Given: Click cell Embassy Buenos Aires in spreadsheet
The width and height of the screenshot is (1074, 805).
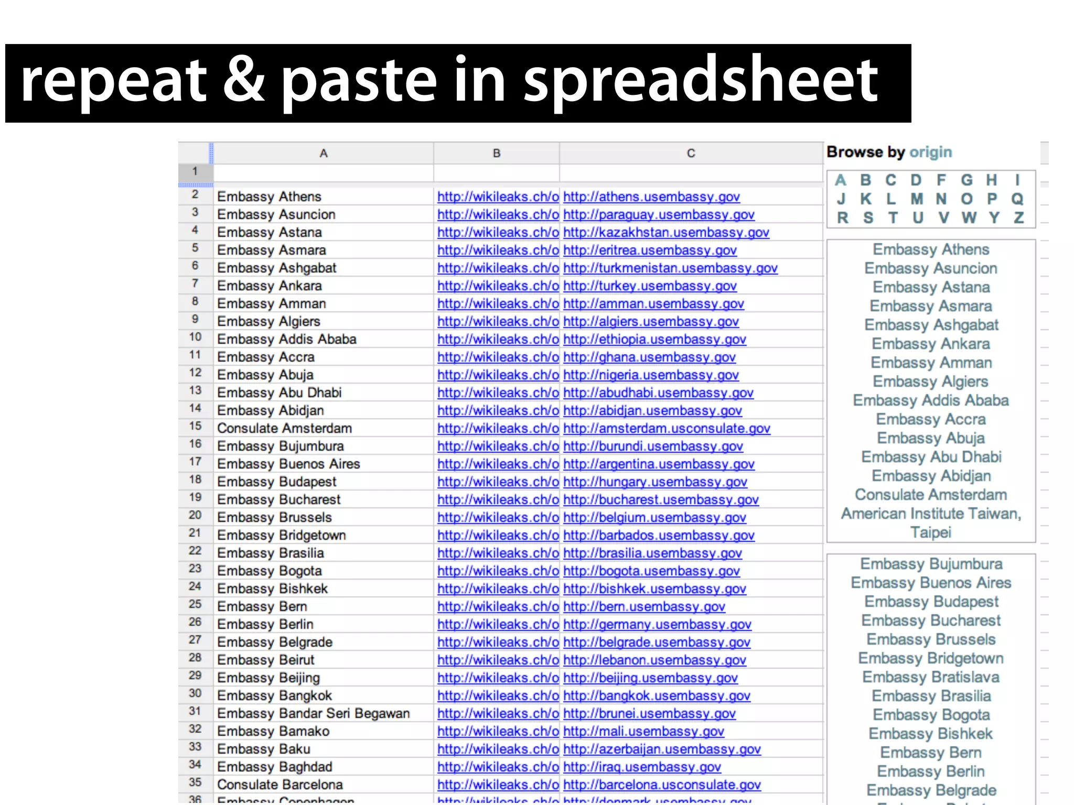Looking at the screenshot, I should [x=324, y=464].
